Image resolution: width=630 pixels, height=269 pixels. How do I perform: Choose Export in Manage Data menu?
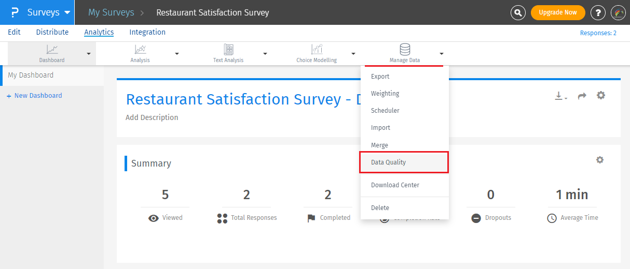[380, 77]
